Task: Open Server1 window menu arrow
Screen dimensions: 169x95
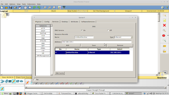Action: (x=34, y=17)
